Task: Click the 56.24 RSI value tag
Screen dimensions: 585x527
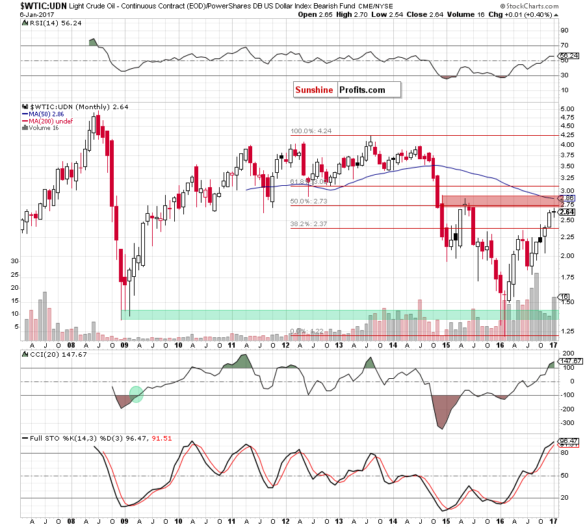Action: [x=569, y=56]
